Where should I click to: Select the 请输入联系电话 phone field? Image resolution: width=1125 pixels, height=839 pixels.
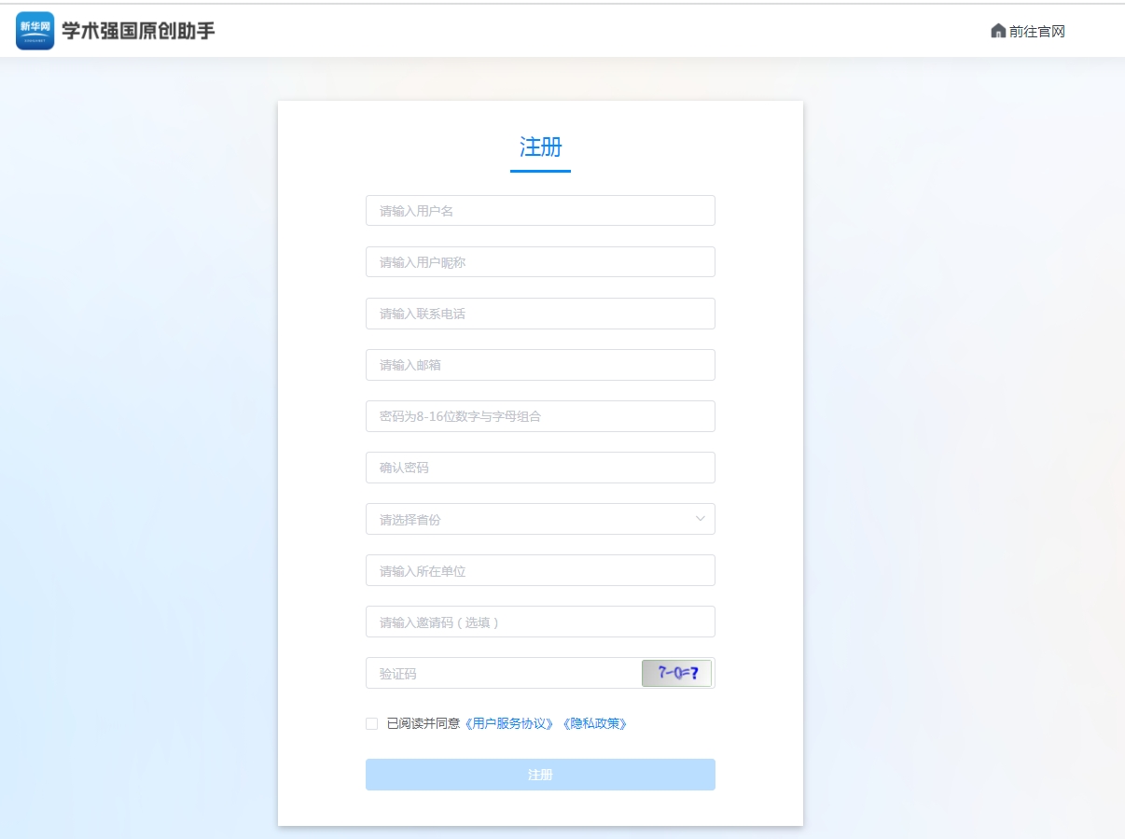(x=540, y=314)
